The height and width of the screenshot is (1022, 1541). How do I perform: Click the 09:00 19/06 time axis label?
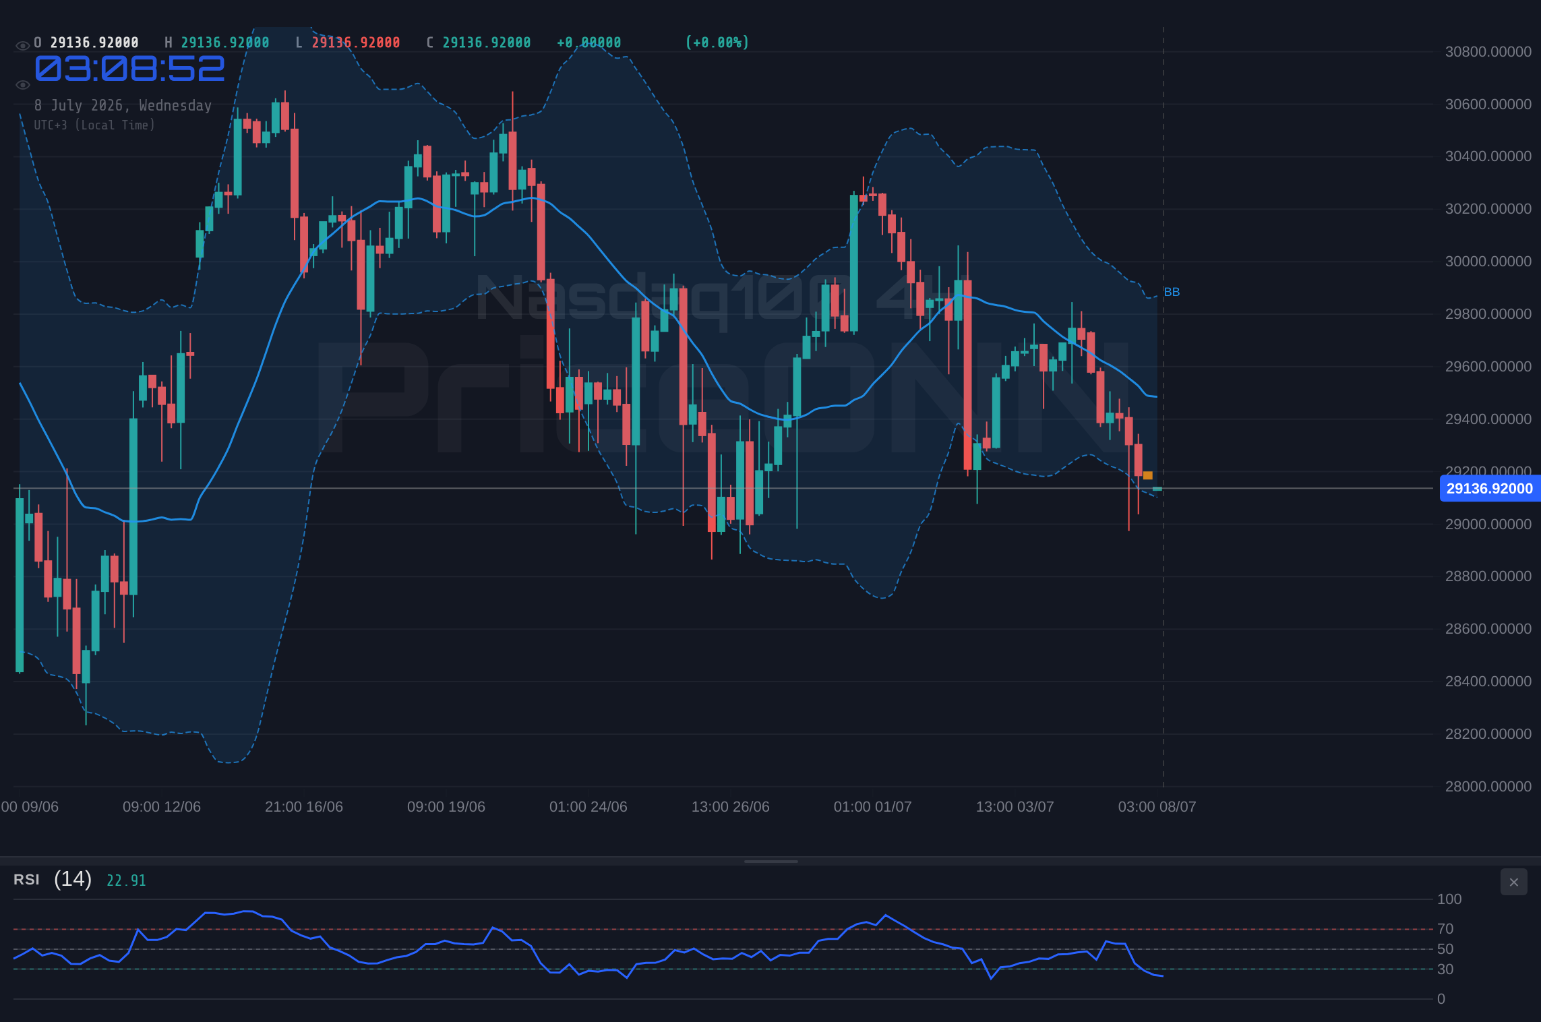[446, 807]
